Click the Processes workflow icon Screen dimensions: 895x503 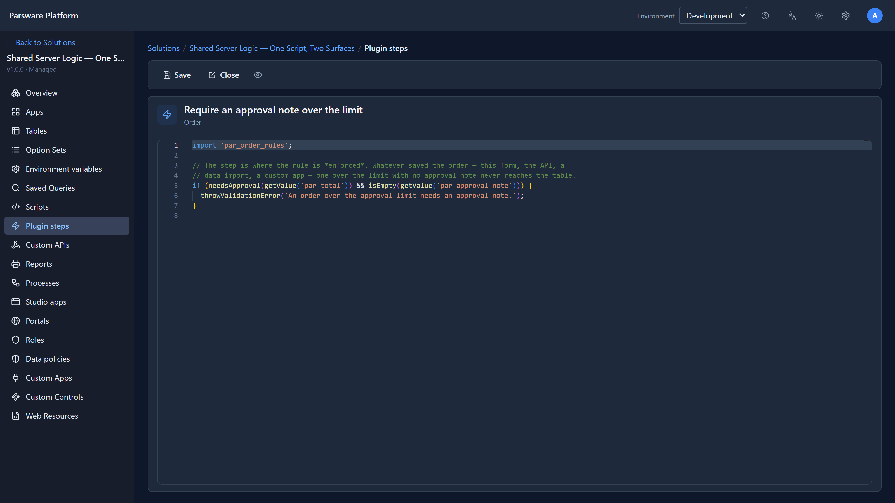(16, 283)
